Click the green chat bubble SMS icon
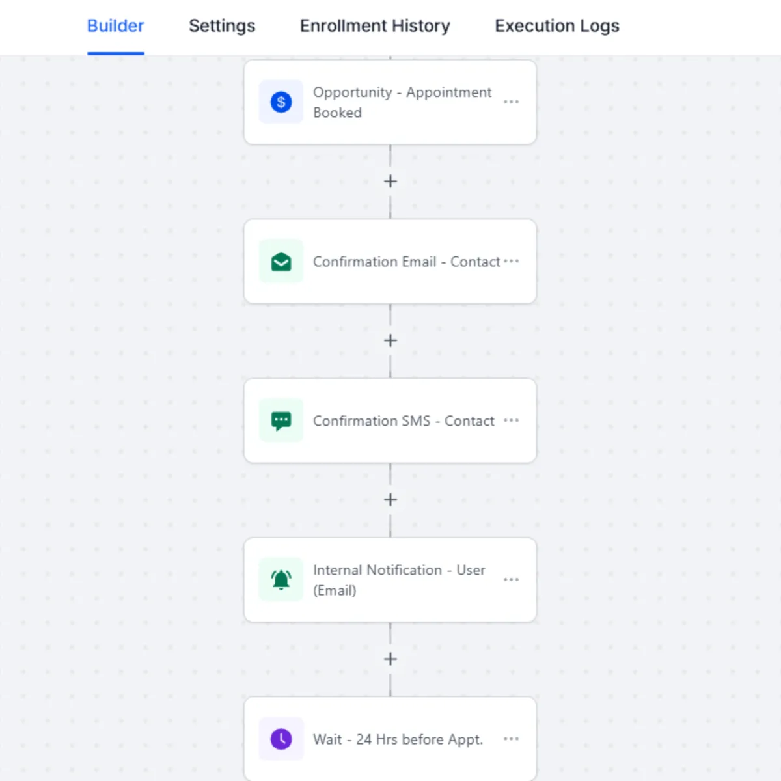The image size is (781, 781). point(281,421)
